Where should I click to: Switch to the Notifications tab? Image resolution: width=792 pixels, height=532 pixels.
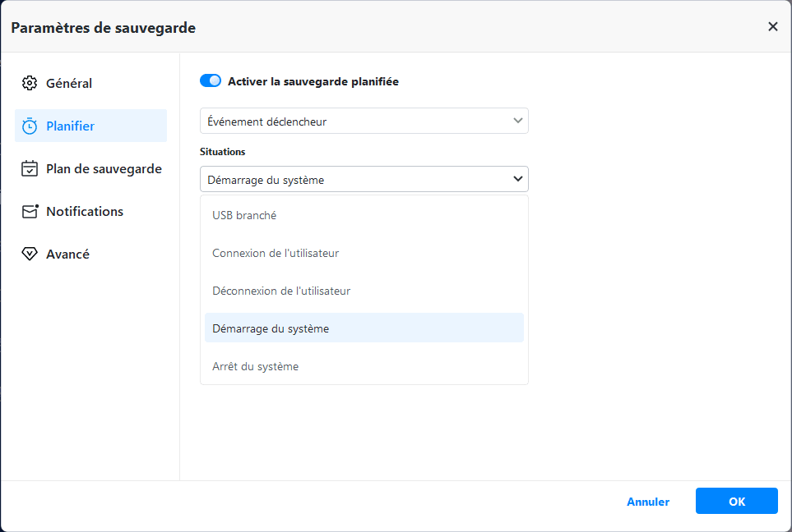point(85,212)
